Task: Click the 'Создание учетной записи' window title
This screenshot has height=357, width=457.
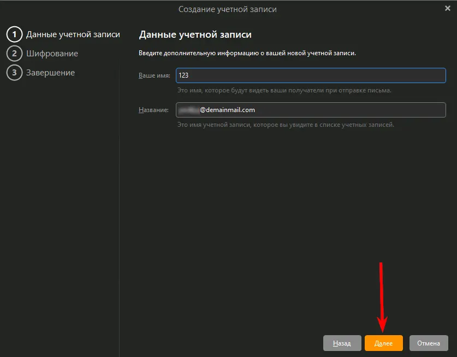Action: pyautogui.click(x=228, y=9)
